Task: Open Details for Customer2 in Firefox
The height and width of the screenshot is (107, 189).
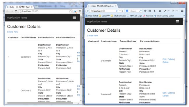Action: tap(171, 93)
